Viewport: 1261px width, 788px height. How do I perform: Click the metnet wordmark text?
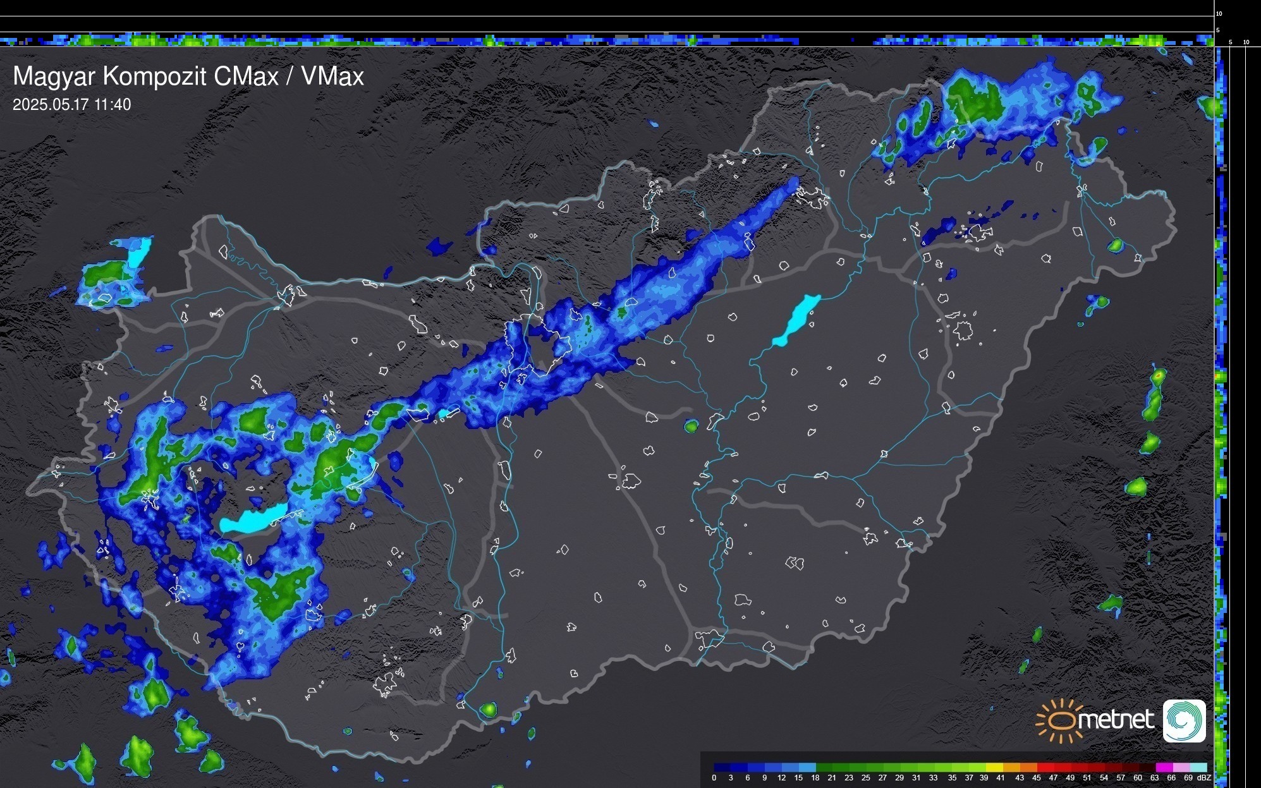tap(1116, 720)
